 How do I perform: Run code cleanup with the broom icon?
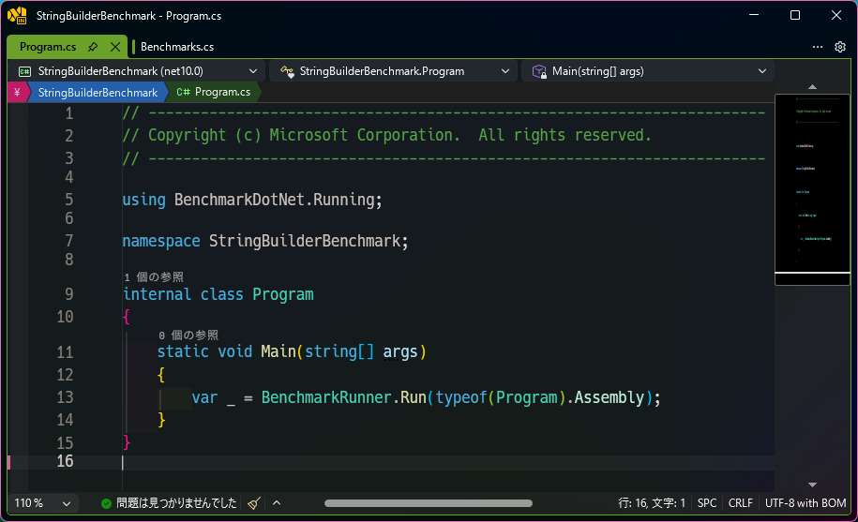(254, 503)
